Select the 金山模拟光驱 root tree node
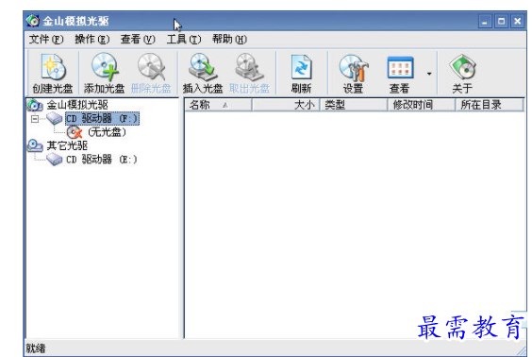Viewport: 532px width, 357px height. 77,105
